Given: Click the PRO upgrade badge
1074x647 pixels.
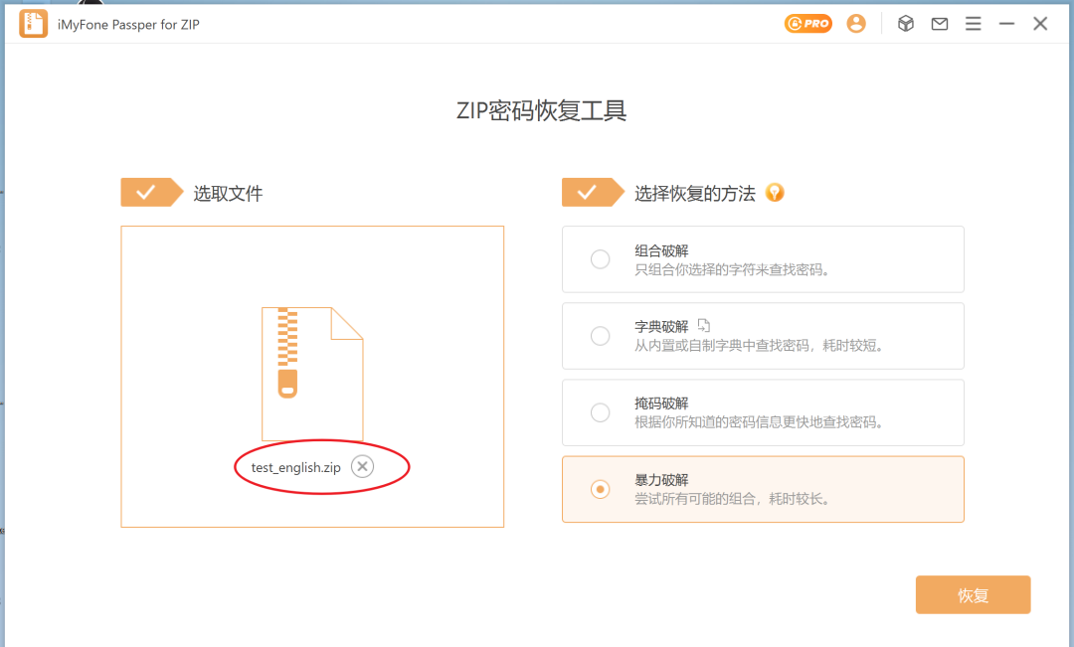Looking at the screenshot, I should point(808,23).
